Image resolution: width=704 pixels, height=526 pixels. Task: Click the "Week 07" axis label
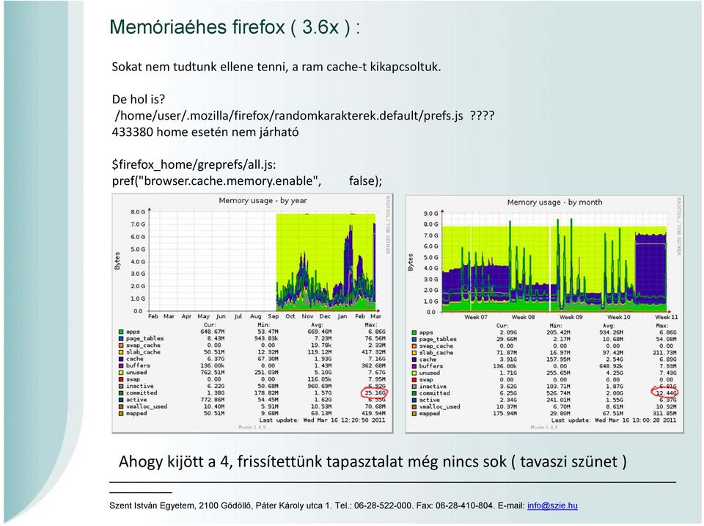[x=475, y=317]
